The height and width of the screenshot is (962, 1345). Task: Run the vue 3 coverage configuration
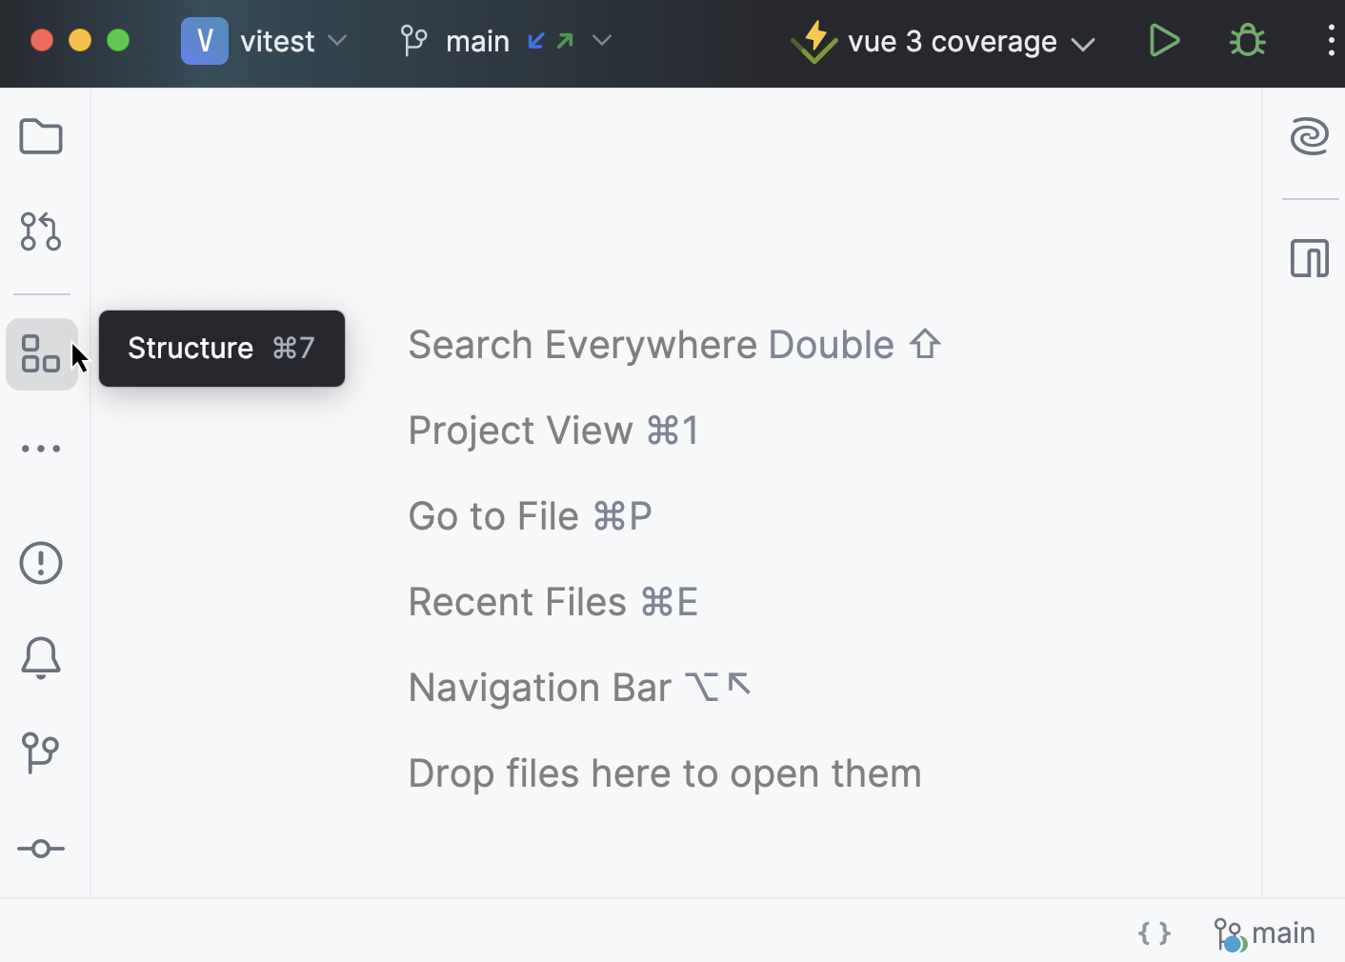click(1164, 41)
